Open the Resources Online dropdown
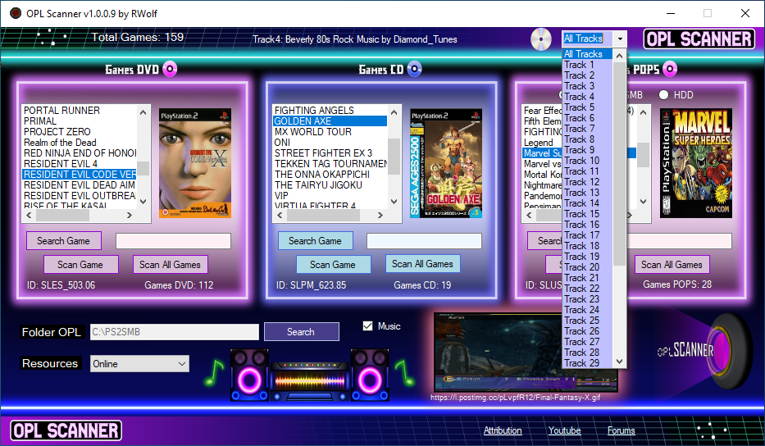The height and width of the screenshot is (446, 765). (139, 363)
